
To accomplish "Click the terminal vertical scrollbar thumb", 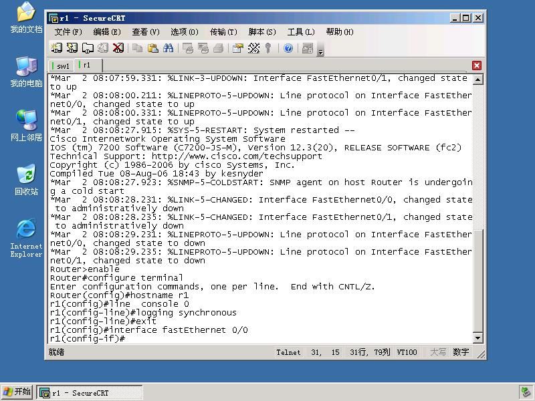I will pyautogui.click(x=477, y=281).
